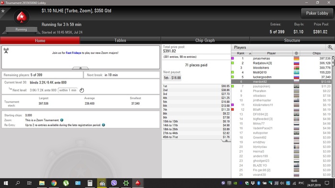Click the green label next to luckergoodnn
The width and height of the screenshot is (335, 188).
[x=233, y=77]
